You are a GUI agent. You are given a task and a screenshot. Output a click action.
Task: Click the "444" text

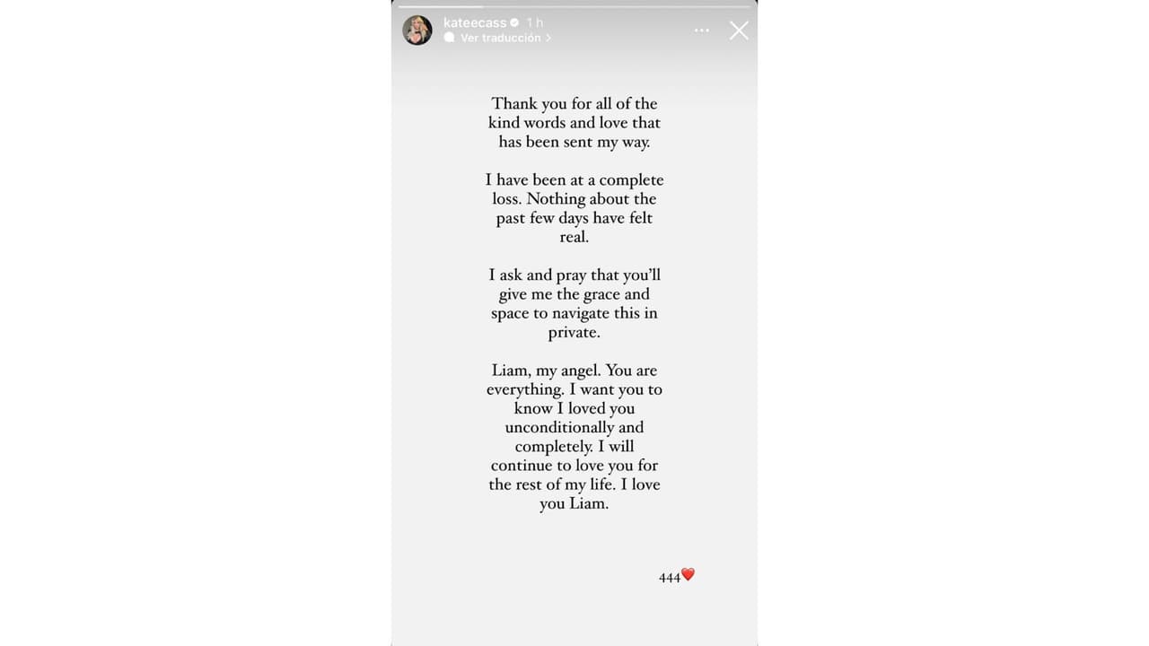click(x=670, y=578)
